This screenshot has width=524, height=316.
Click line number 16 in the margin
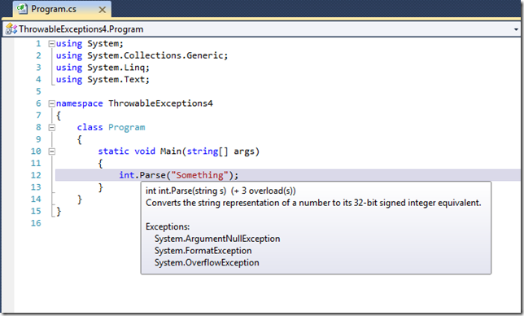click(36, 223)
